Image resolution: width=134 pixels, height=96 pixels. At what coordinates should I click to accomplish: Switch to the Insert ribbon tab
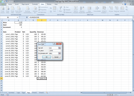(17, 4)
